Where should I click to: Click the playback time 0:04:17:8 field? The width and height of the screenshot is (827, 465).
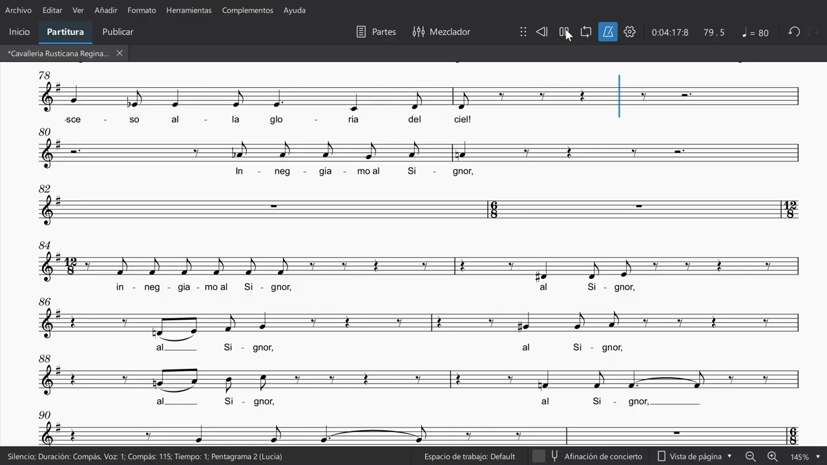point(670,32)
